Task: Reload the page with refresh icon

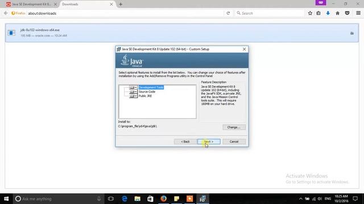Action: (x=228, y=13)
